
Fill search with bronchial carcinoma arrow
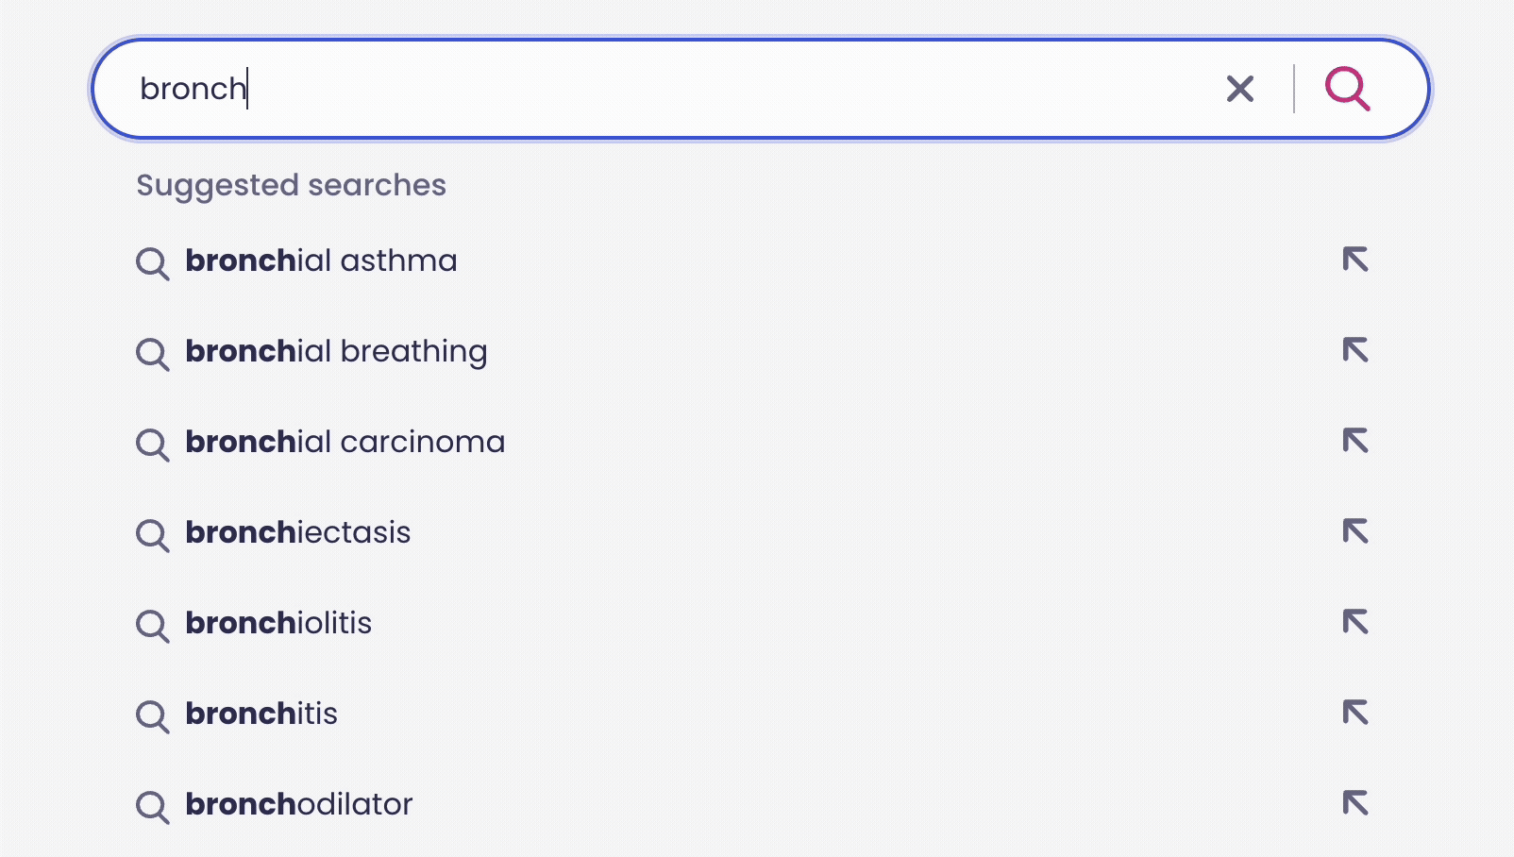point(1355,441)
